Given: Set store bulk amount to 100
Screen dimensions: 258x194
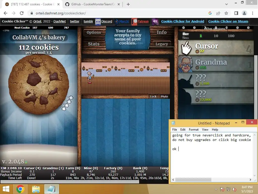Looking at the screenshot, I should pos(231,36).
